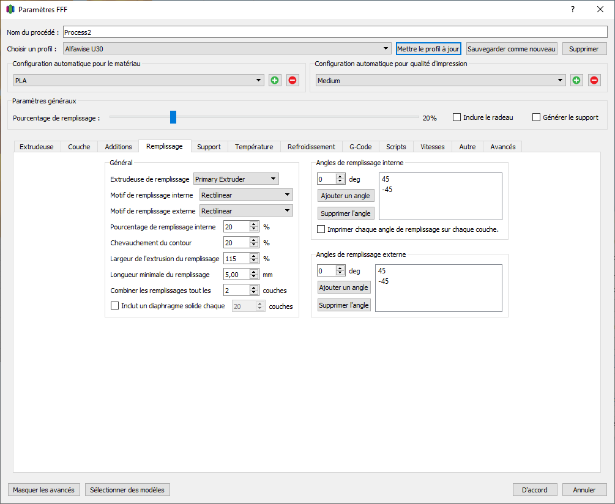Toggle Inclut un diaphragme solide chaque checkbox
The height and width of the screenshot is (504, 615).
pyautogui.click(x=114, y=306)
